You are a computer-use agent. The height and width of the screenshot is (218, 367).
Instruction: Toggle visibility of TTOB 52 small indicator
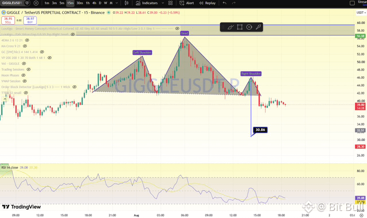pyautogui.click(x=26, y=93)
